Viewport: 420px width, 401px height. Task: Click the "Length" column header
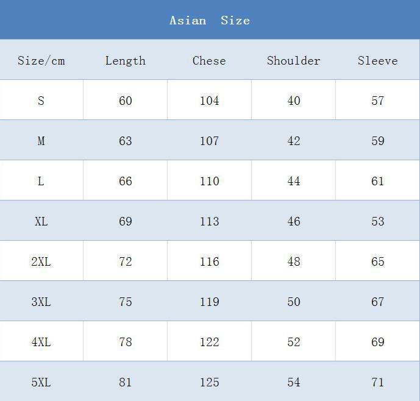[x=125, y=60]
